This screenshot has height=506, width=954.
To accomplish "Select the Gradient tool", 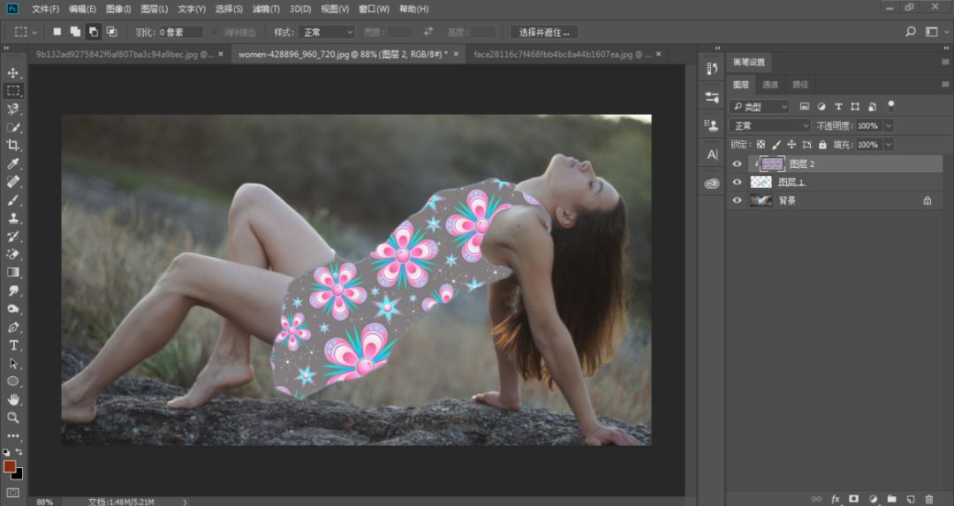I will [12, 273].
